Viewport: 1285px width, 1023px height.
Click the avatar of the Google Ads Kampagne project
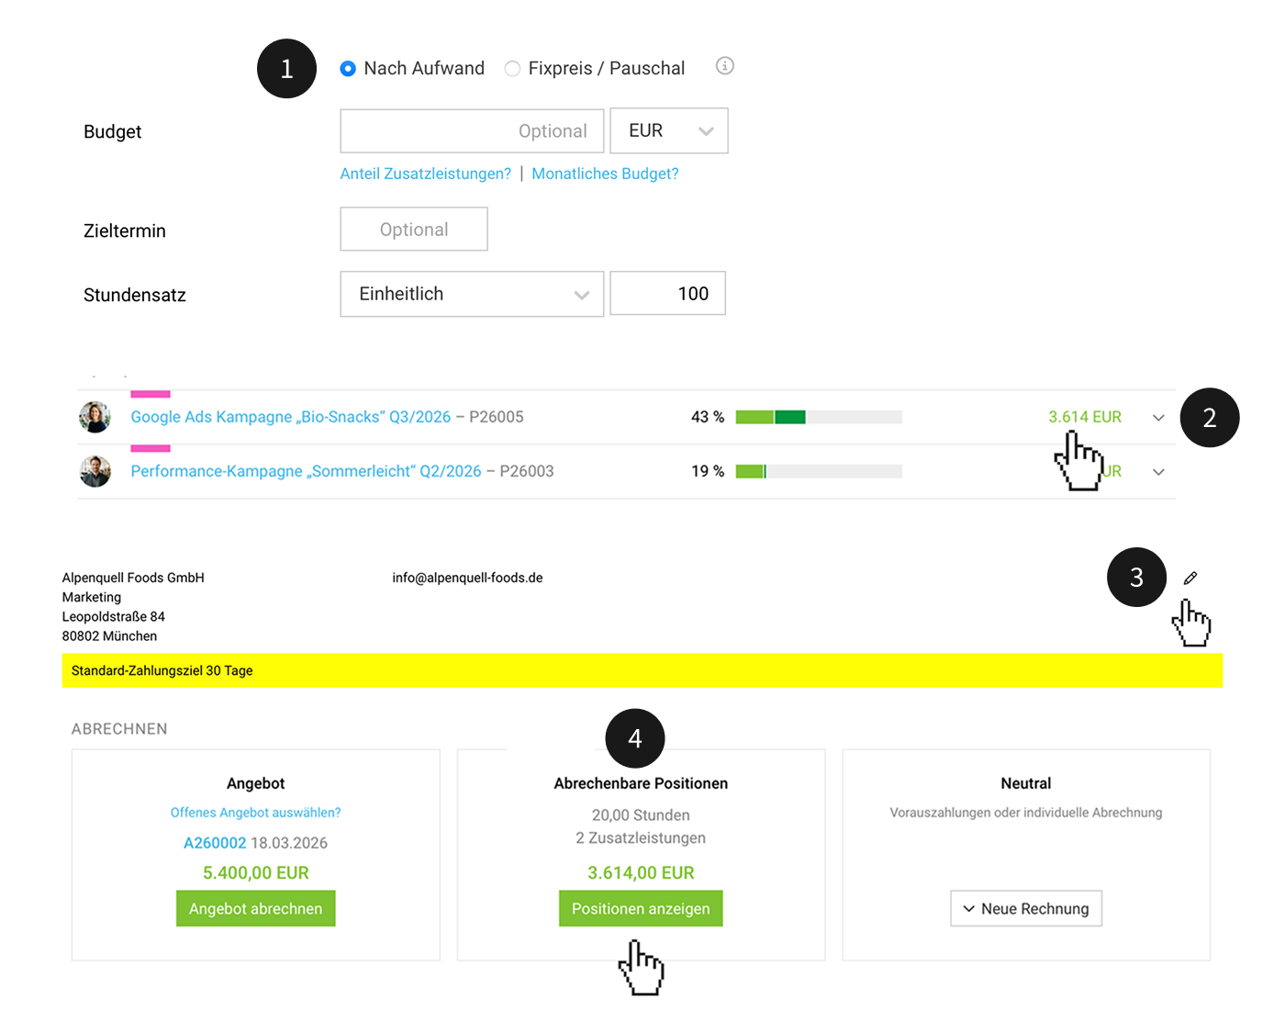click(95, 417)
